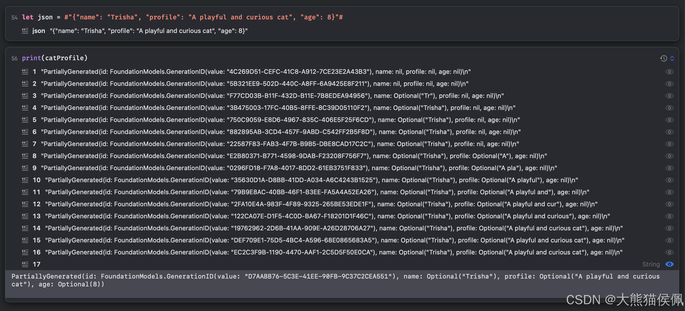Toggle the eye viewer for result row 1
This screenshot has width=685, height=311.
click(669, 72)
